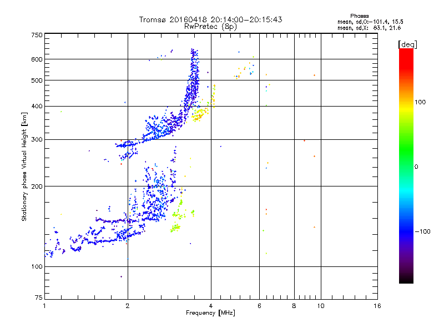This screenshot has height=333, width=444.
Task: Click the x-axis tick label '8'
Action: click(x=294, y=306)
